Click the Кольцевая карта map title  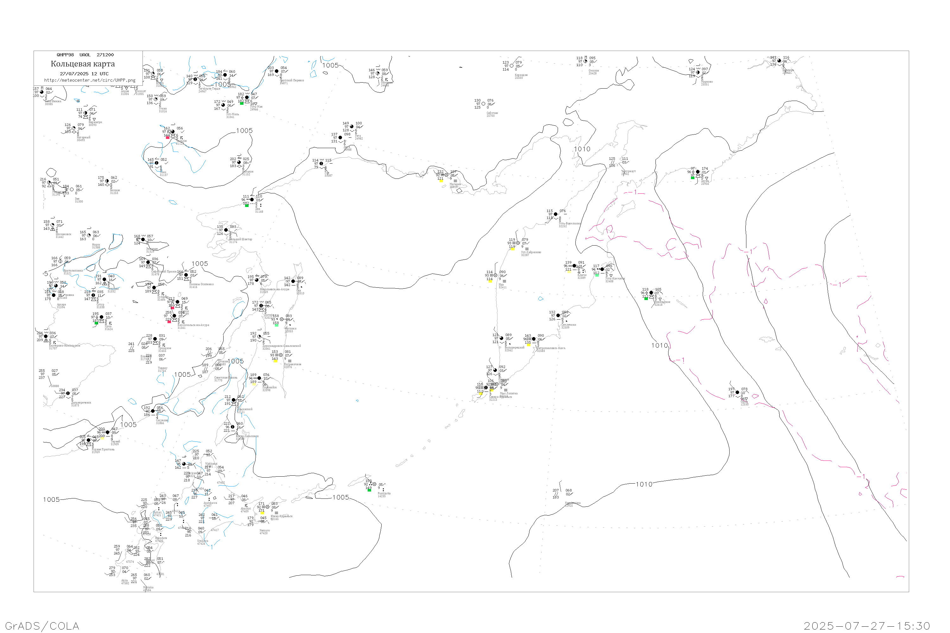coord(83,64)
